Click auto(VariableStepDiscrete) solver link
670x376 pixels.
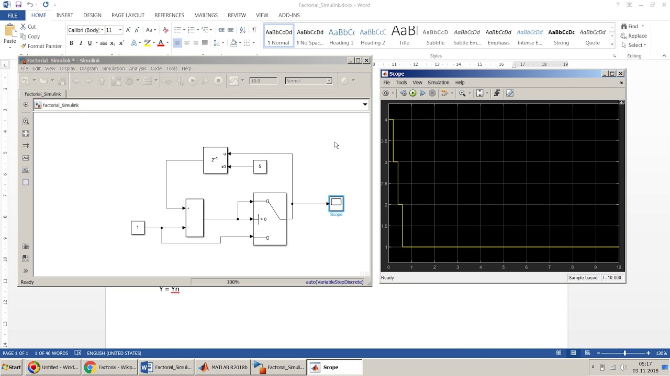[x=334, y=282]
